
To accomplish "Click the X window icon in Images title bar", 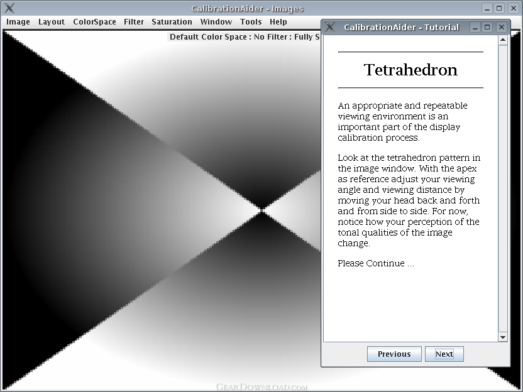I will [9, 8].
